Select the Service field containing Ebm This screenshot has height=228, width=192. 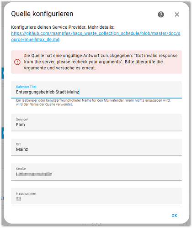pos(96,123)
